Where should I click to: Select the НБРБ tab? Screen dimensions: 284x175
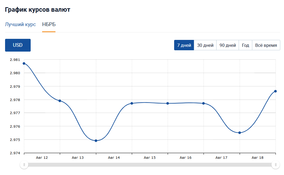(x=49, y=24)
